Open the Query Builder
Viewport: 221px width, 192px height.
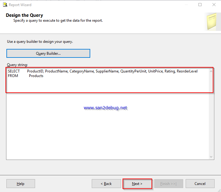pyautogui.click(x=48, y=54)
